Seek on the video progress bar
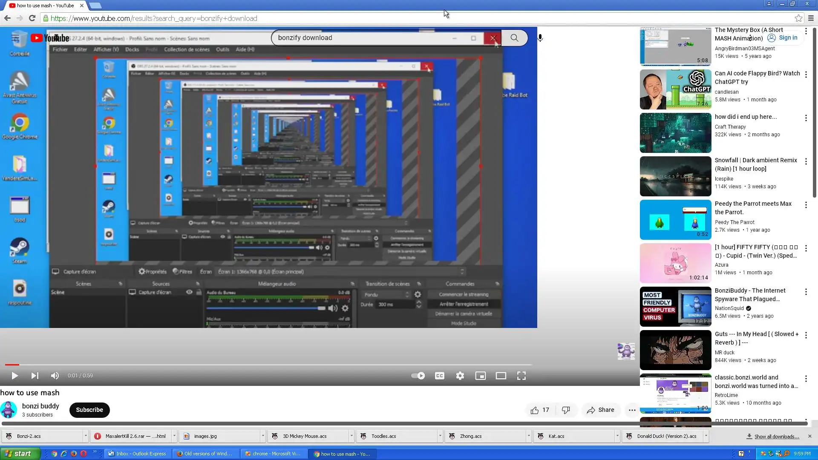This screenshot has width=818, height=460. [x=268, y=365]
